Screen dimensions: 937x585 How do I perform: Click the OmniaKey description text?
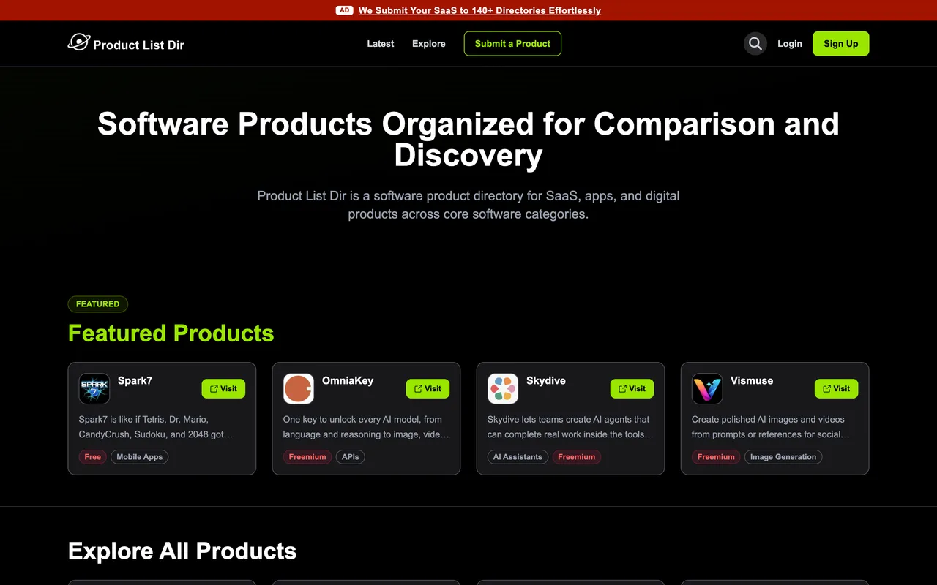(x=366, y=427)
